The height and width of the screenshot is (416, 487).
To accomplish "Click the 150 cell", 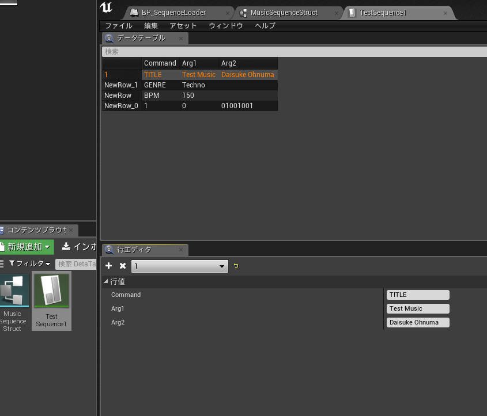I will pos(188,96).
